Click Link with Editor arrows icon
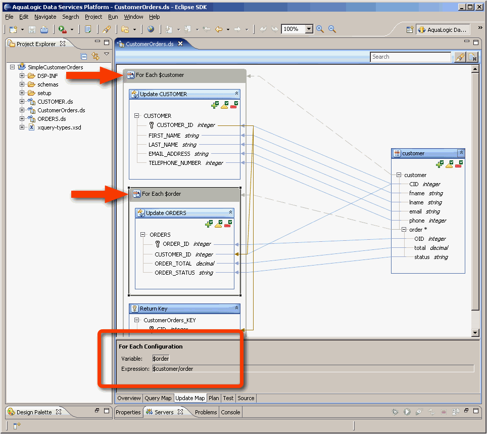The width and height of the screenshot is (487, 434). 95,56
